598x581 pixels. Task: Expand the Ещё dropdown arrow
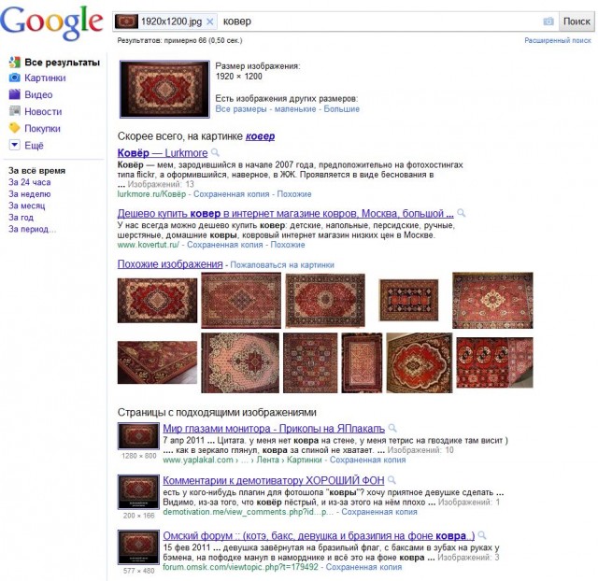15,145
